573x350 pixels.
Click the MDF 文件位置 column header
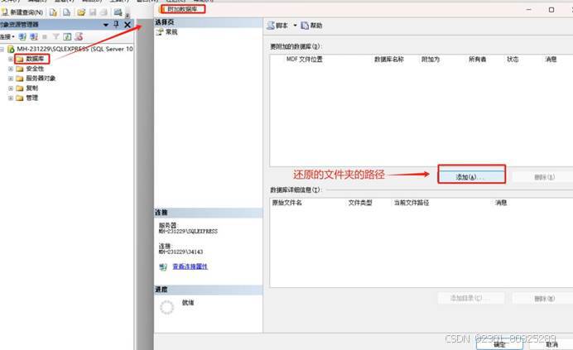tap(305, 60)
